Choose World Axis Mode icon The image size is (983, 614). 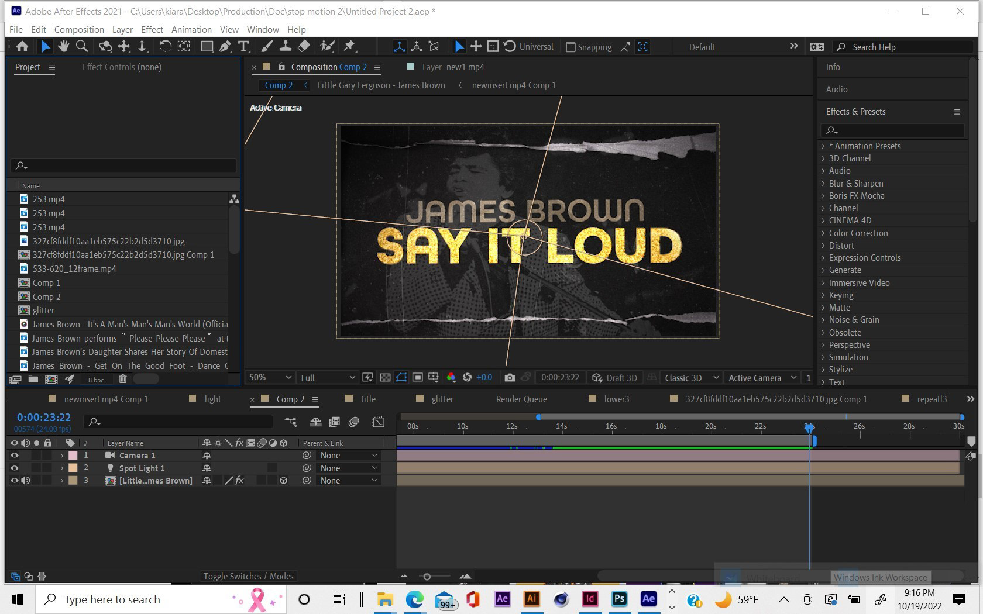point(417,47)
